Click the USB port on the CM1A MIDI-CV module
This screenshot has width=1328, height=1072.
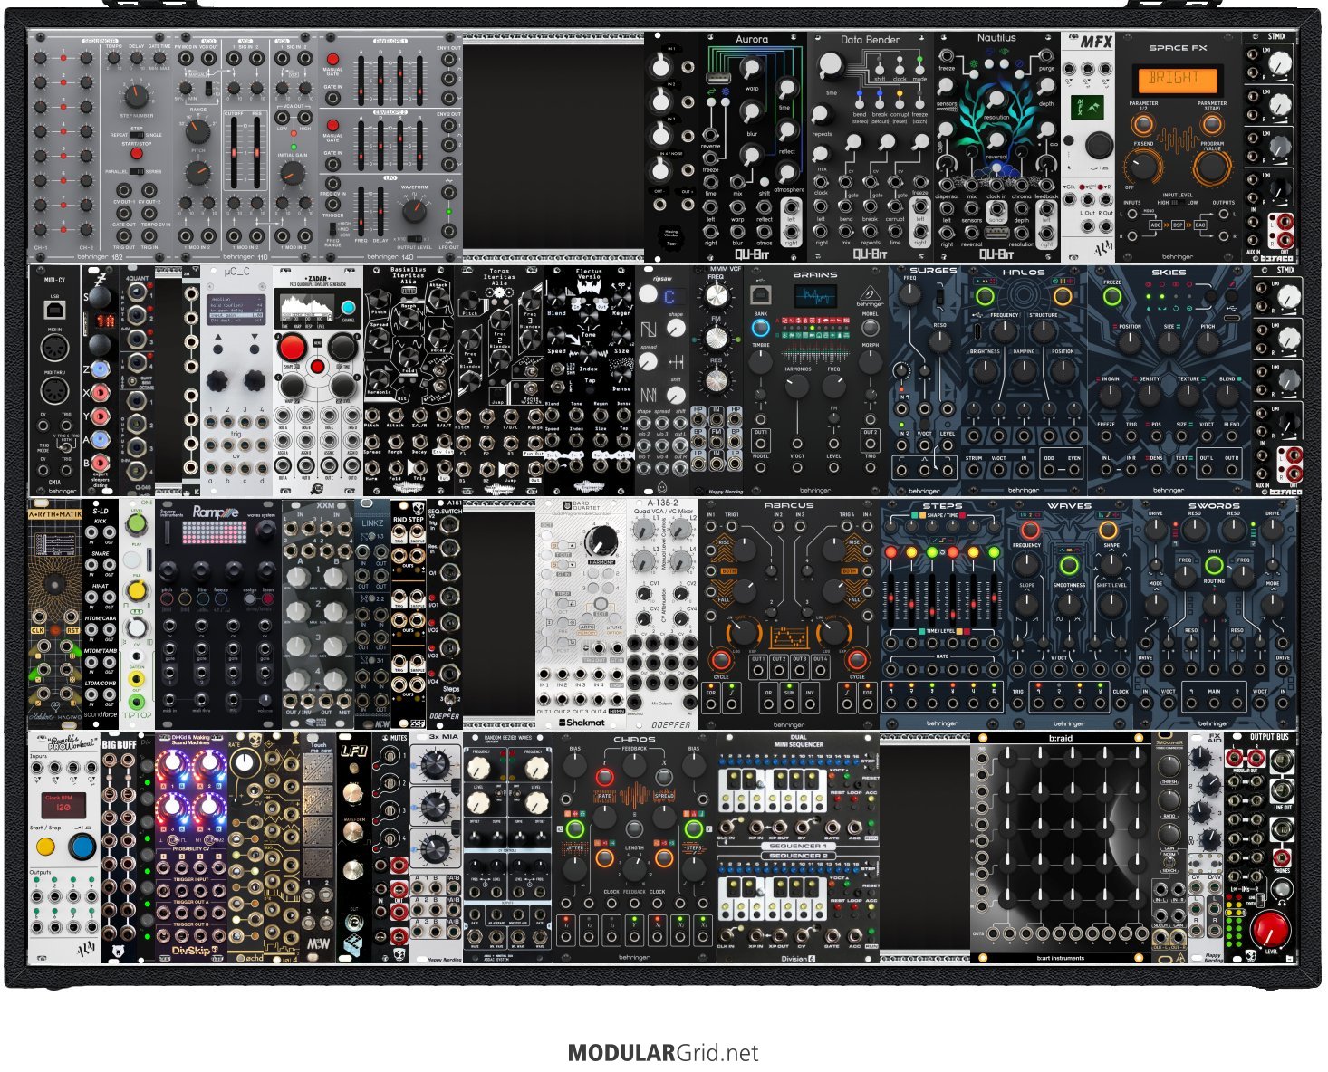point(54,310)
